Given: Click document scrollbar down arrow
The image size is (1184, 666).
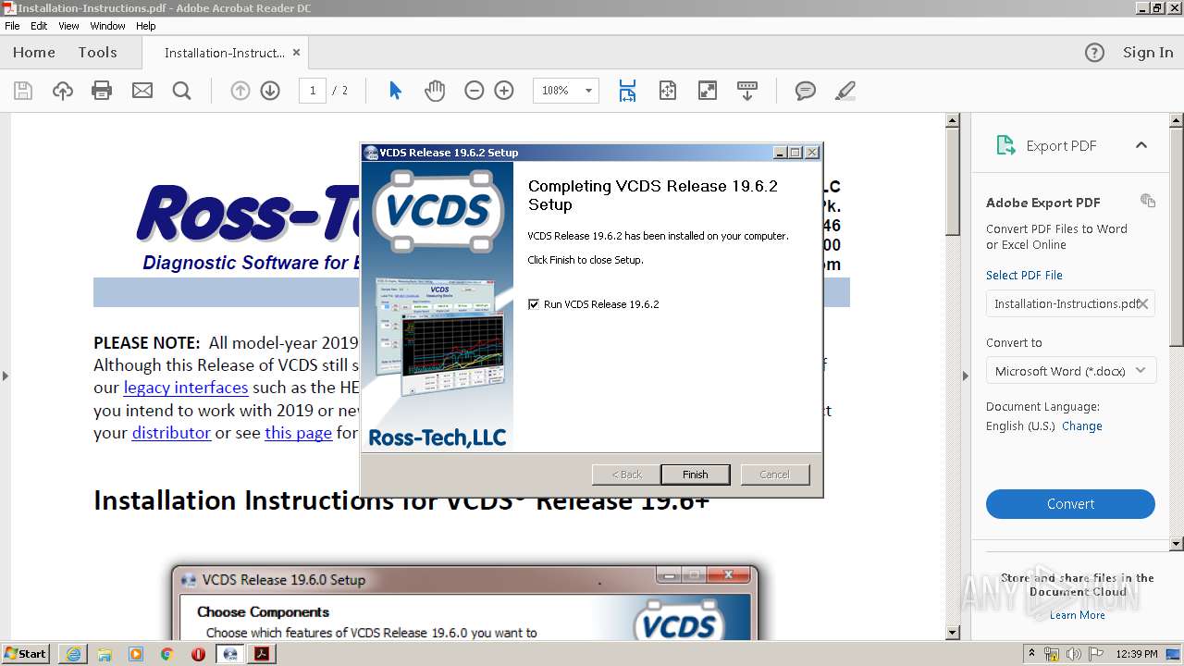Looking at the screenshot, I should (953, 633).
